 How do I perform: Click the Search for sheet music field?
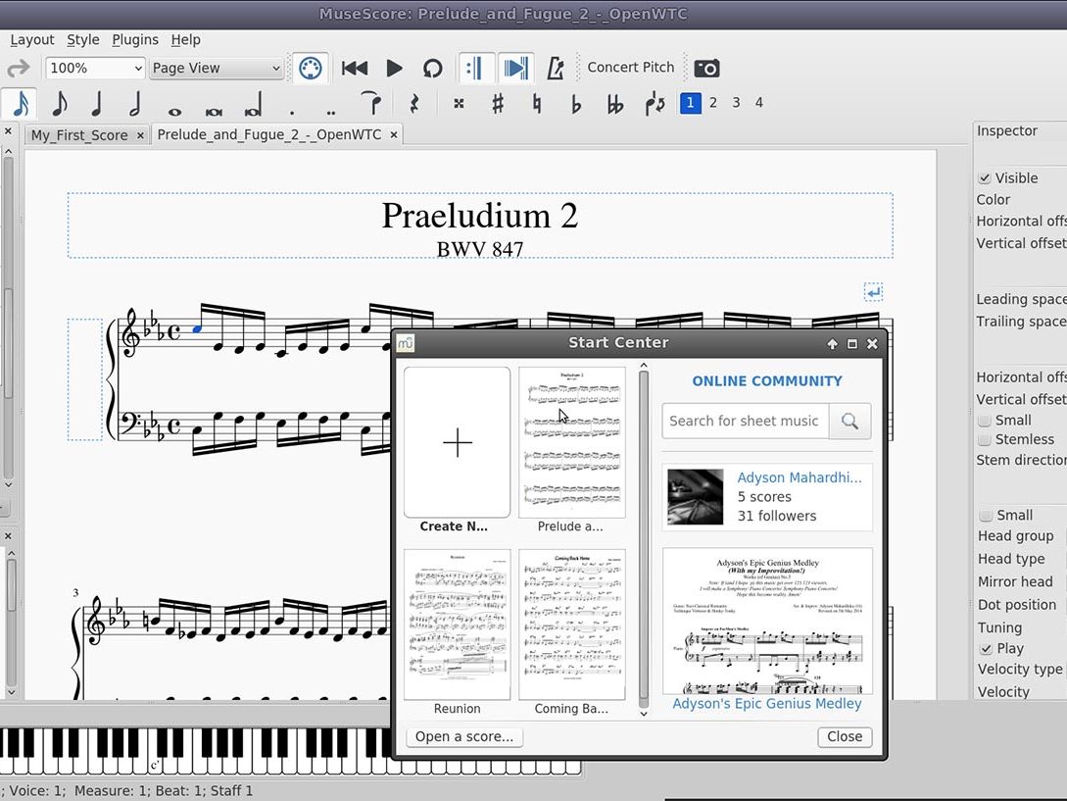point(745,422)
